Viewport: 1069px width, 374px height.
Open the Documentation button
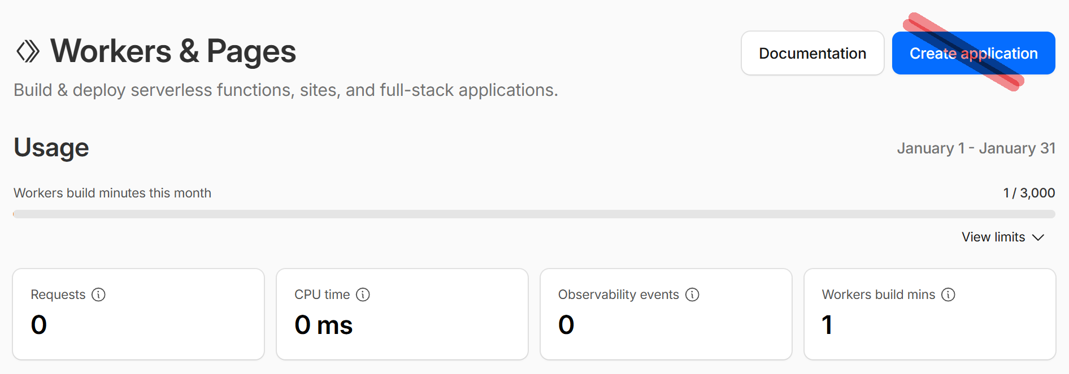click(812, 54)
